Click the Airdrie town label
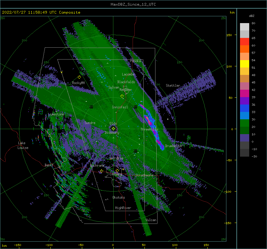Image resolution: width=267 pixels, height=249 pixels. click(117, 158)
